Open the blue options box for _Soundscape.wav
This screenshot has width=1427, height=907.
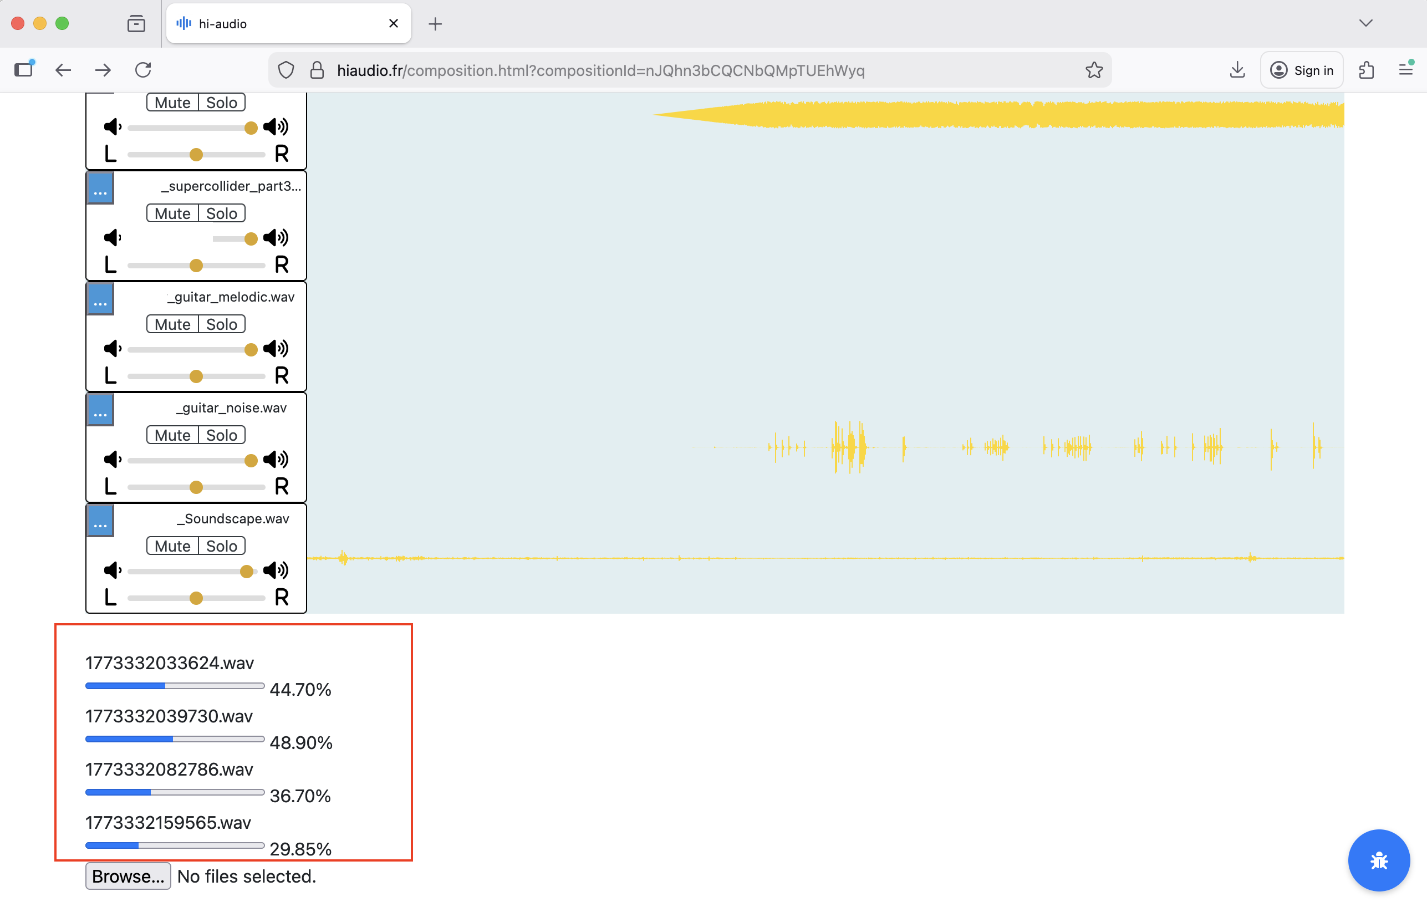(100, 521)
